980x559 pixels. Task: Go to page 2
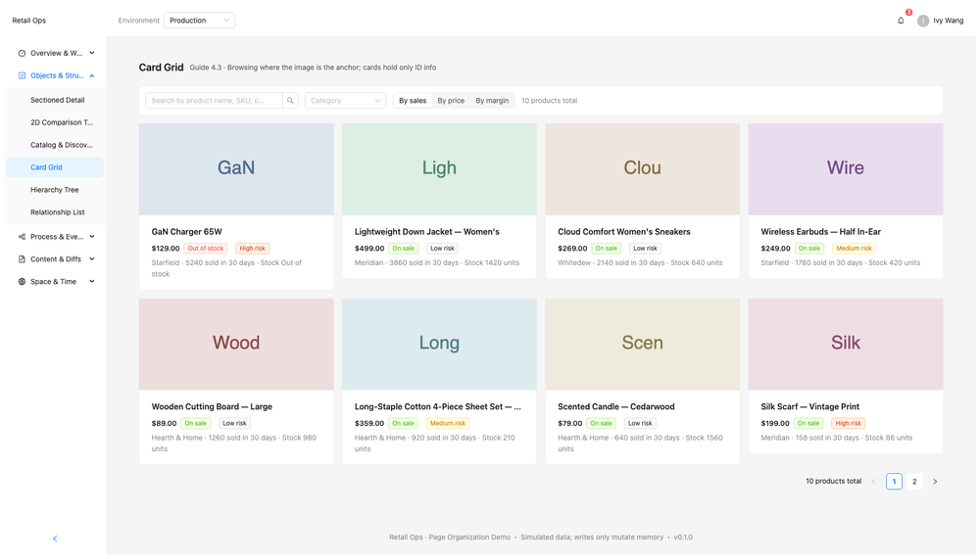(914, 482)
